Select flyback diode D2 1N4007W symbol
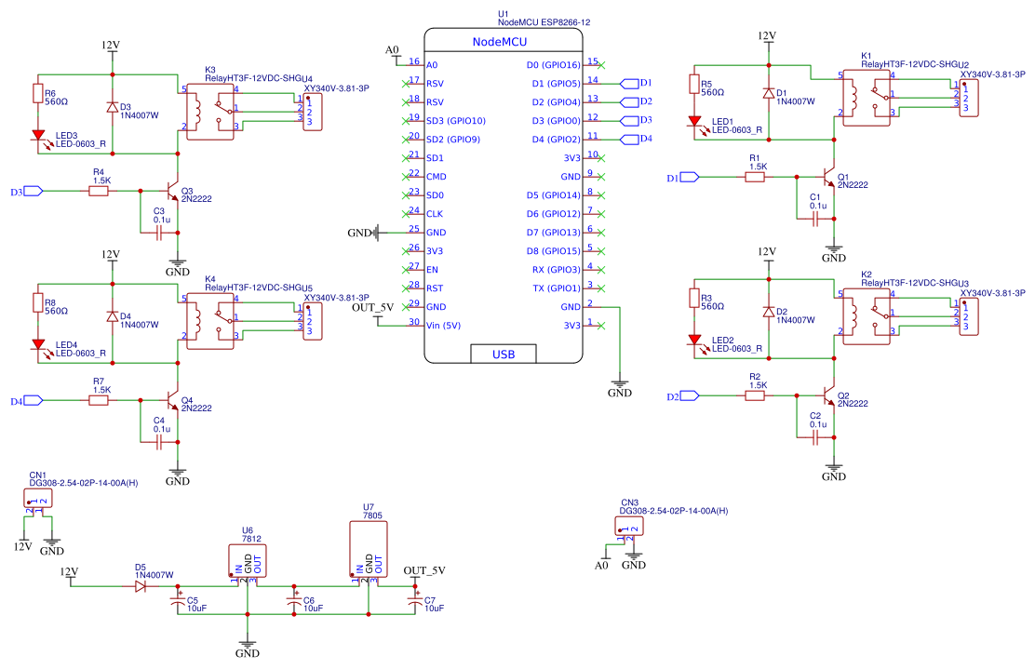1035x669 pixels. [768, 312]
